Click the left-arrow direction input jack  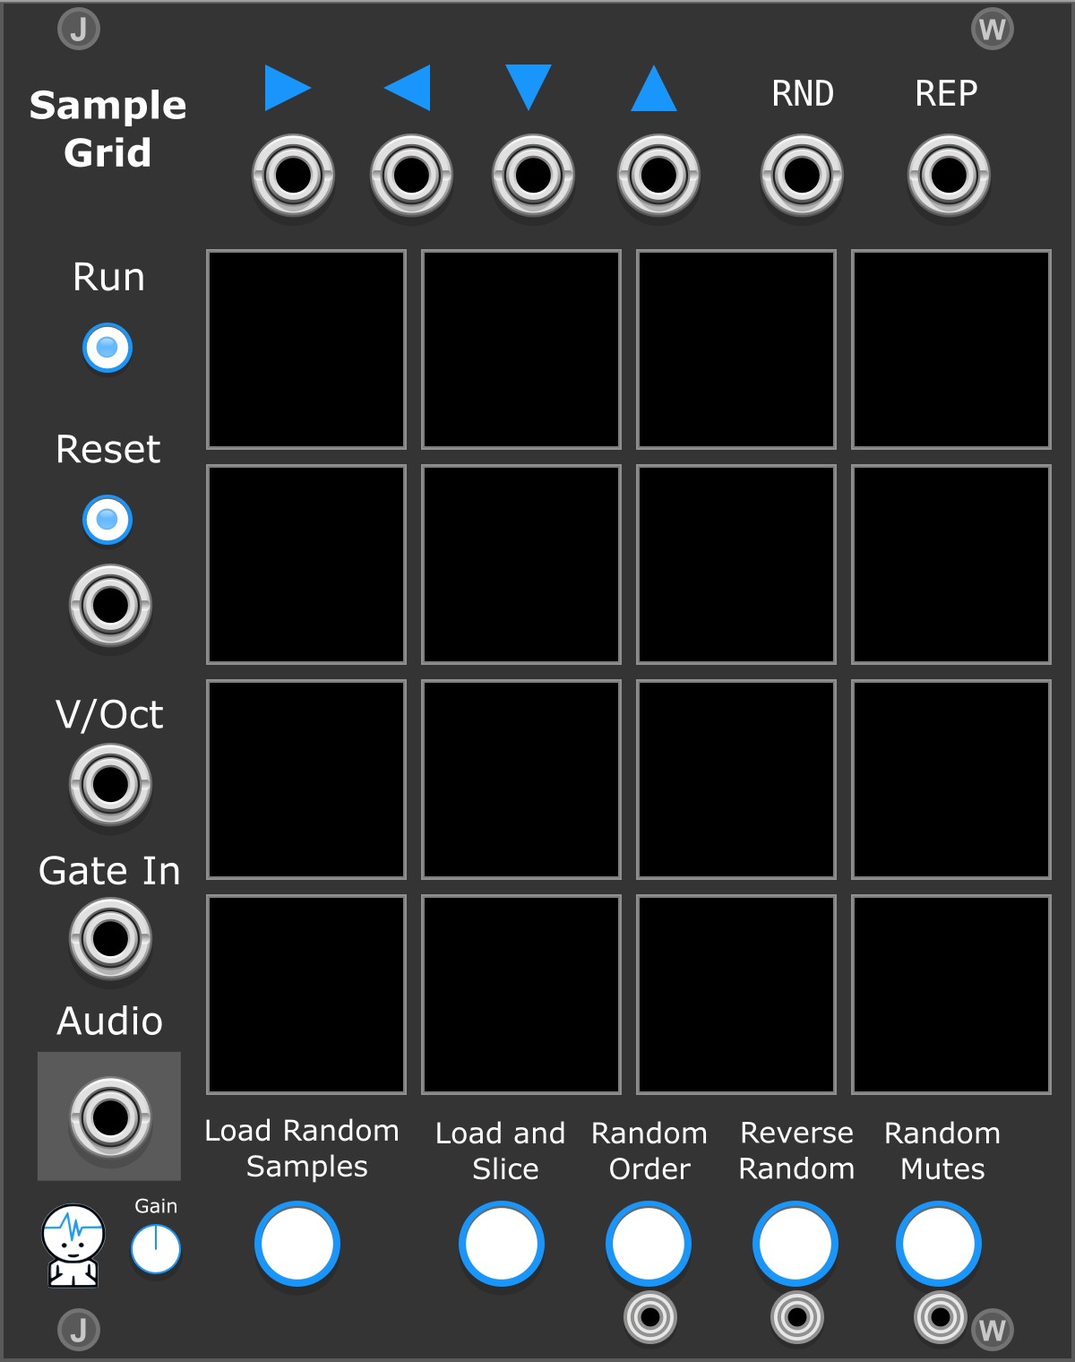[x=411, y=176]
